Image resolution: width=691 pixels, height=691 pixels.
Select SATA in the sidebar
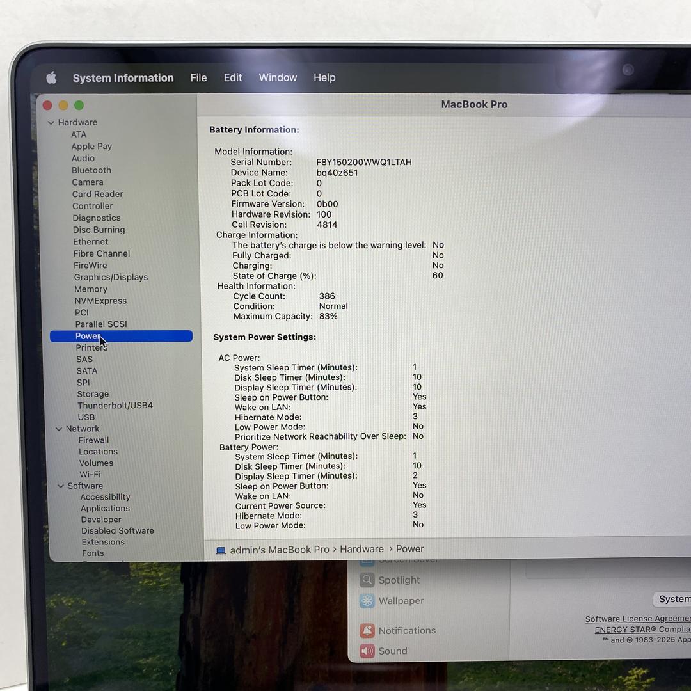coord(87,371)
